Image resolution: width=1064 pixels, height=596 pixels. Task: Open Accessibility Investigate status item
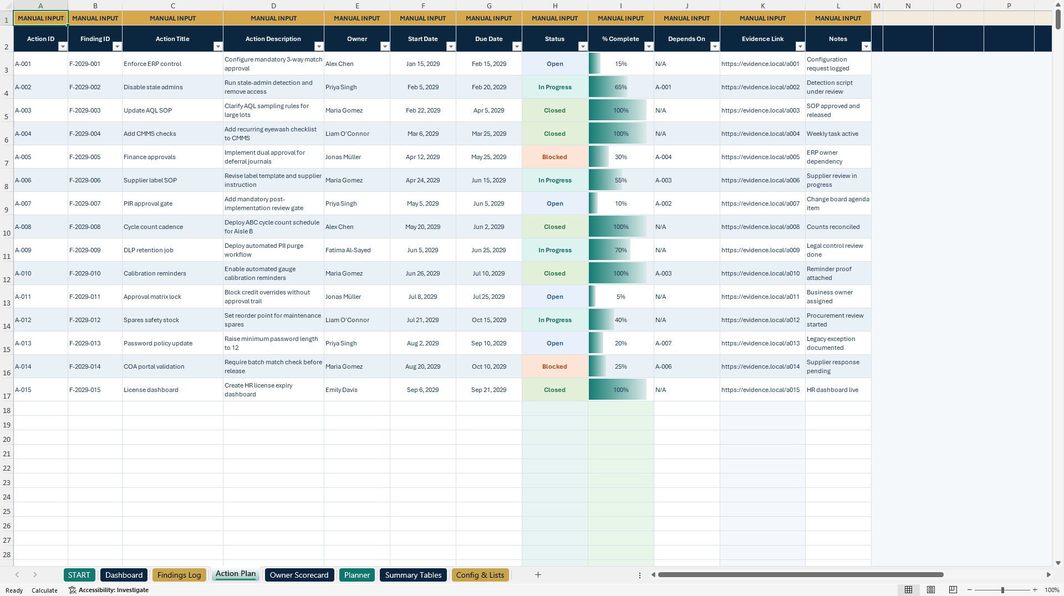pyautogui.click(x=109, y=590)
